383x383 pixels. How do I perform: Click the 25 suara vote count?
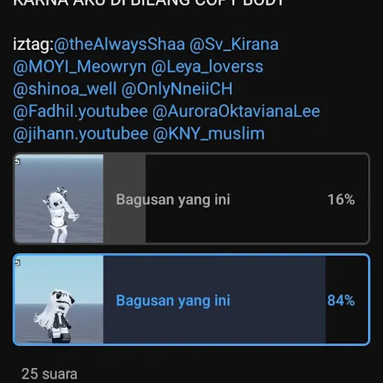point(49,374)
